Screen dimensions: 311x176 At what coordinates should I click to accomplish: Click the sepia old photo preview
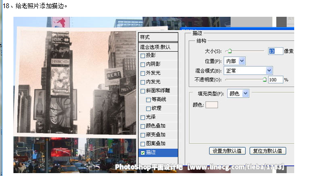click(76, 82)
